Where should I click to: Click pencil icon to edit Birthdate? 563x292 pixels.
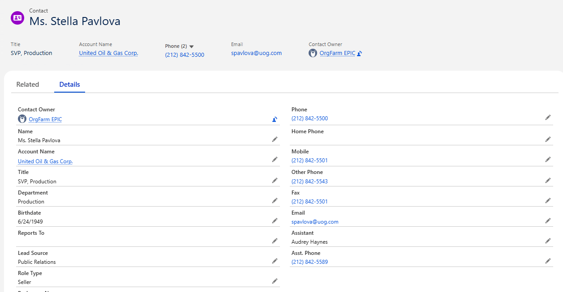[275, 220]
